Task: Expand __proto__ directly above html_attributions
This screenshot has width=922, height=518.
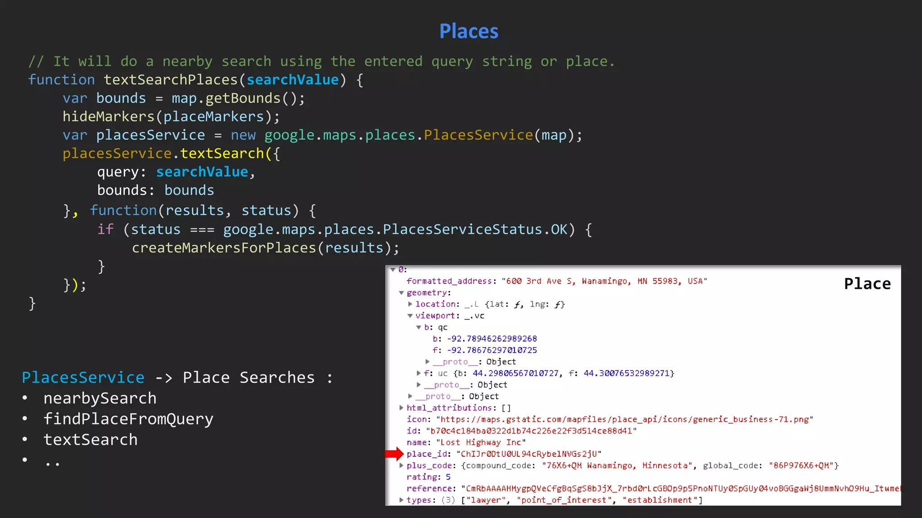Action: 410,396
